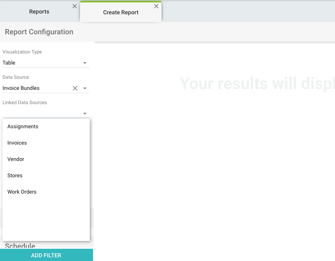Viewport: 335px width, 261px height.
Task: Close the Reports tab
Action: coord(74,6)
